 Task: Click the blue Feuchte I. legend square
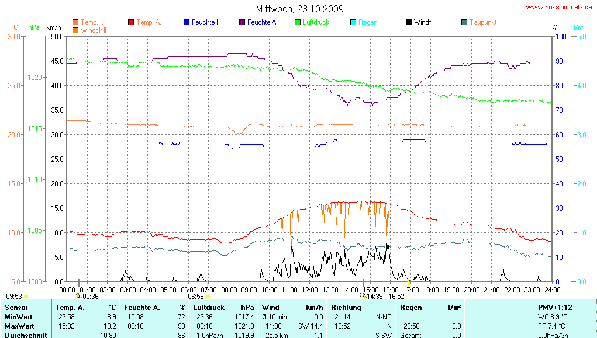coord(187,22)
